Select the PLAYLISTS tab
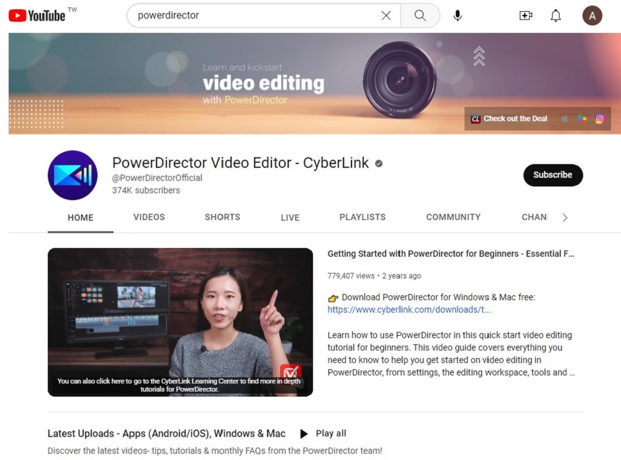This screenshot has width=621, height=460. 363,218
